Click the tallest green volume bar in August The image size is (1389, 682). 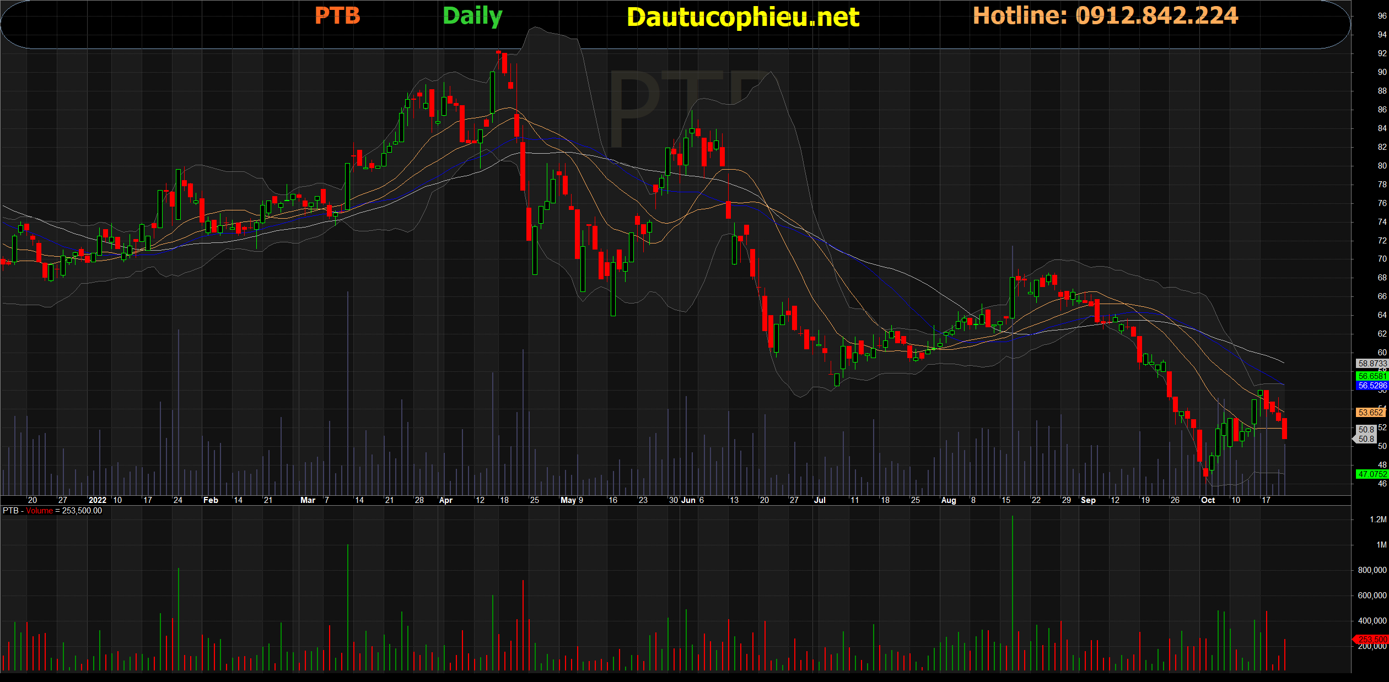tap(1012, 595)
